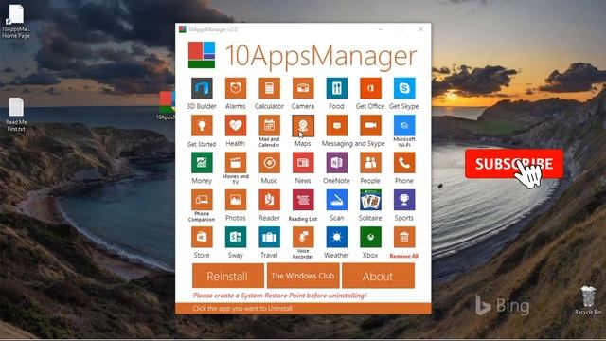Viewport: 606px width, 341px height.
Task: Open 10AppsManager Home Page desktop shortcut
Action: pyautogui.click(x=16, y=21)
